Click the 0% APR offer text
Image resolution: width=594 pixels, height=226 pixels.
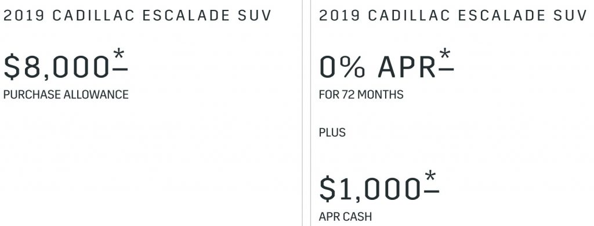click(x=378, y=67)
